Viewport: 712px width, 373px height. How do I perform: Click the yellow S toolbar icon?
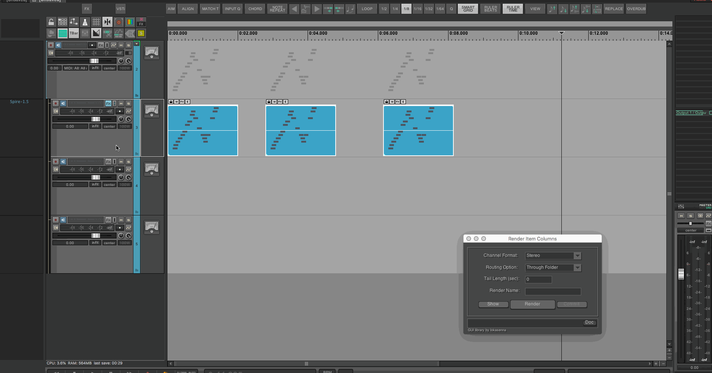(141, 33)
